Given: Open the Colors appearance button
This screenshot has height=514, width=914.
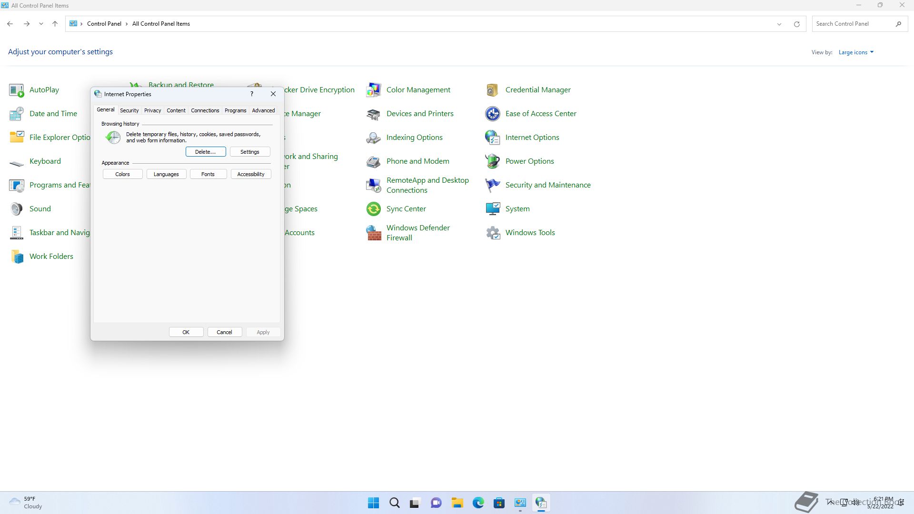Looking at the screenshot, I should pos(122,174).
